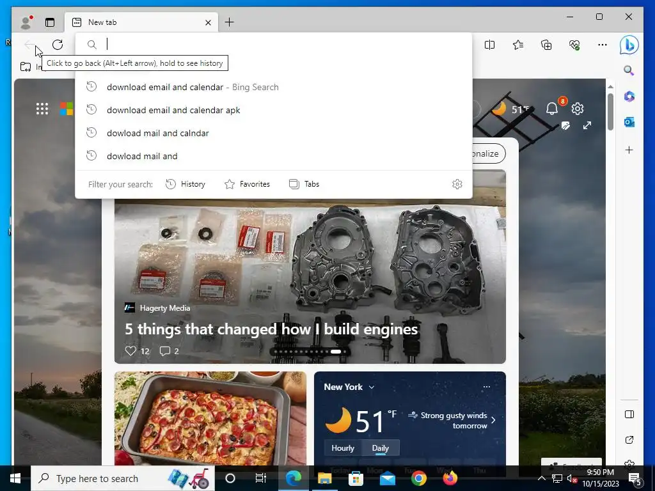The image size is (655, 491).
Task: Open 51°F weather widget in header
Action: coord(510,109)
